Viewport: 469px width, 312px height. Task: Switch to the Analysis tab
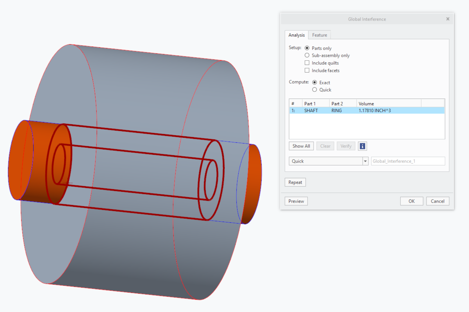[x=297, y=35]
